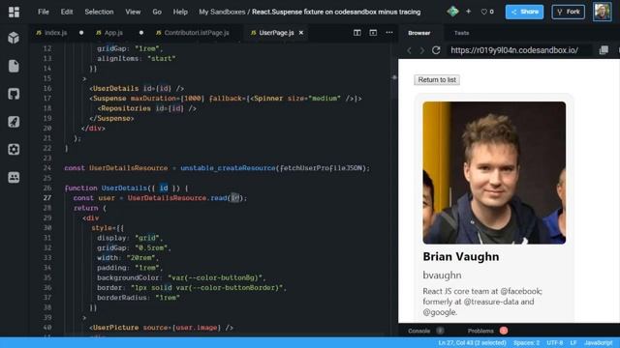
Task: Click the split editor layout icon
Action: point(357,33)
